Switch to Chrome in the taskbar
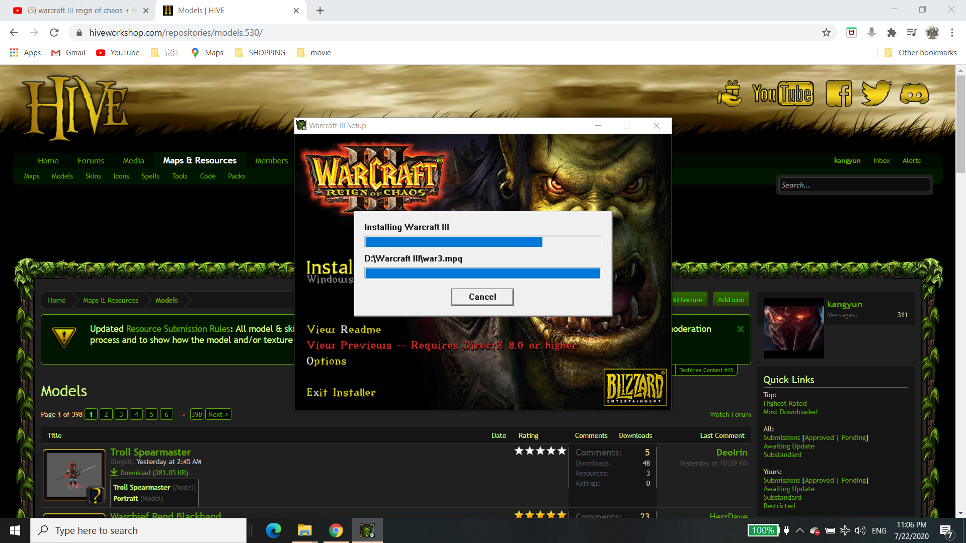Screen dimensions: 966x543 click(336, 530)
